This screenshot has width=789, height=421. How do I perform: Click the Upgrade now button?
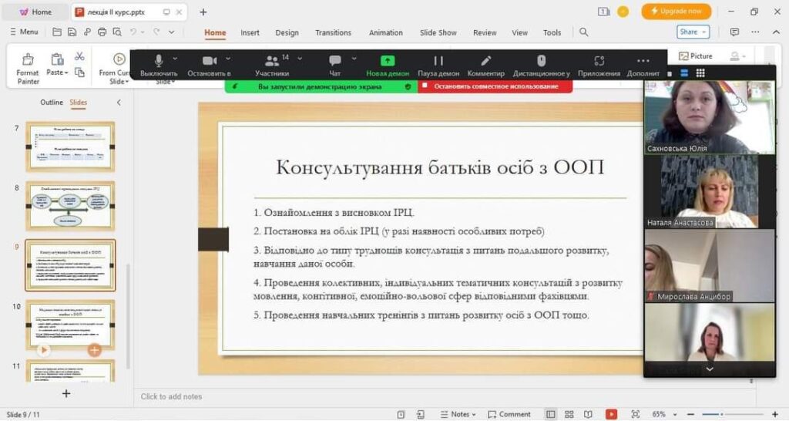[x=677, y=11]
